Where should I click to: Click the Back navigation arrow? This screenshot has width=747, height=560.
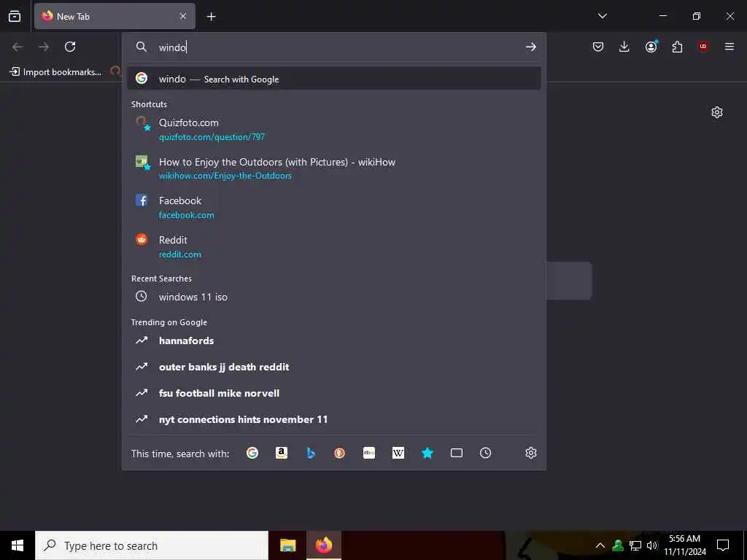[18, 47]
